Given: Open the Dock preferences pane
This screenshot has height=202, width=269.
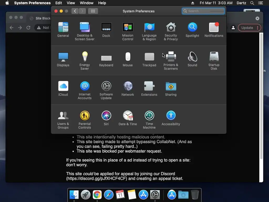Looking at the screenshot, I should click(106, 29).
